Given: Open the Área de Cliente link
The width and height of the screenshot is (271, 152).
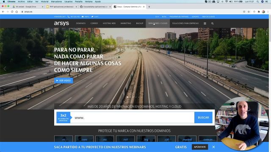Looking at the screenshot, I should pos(208,17).
